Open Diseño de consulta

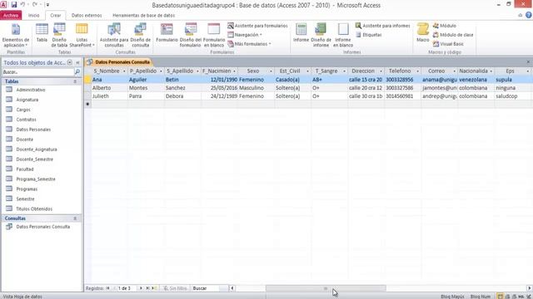pyautogui.click(x=141, y=35)
